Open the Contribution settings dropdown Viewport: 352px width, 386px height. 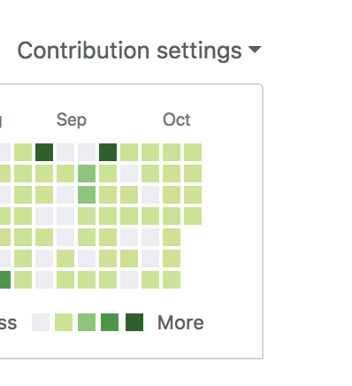click(x=139, y=50)
